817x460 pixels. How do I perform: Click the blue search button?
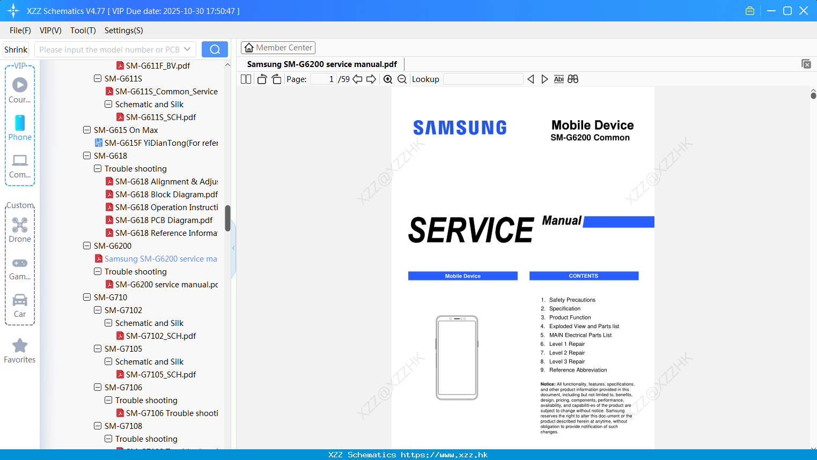[x=215, y=49]
